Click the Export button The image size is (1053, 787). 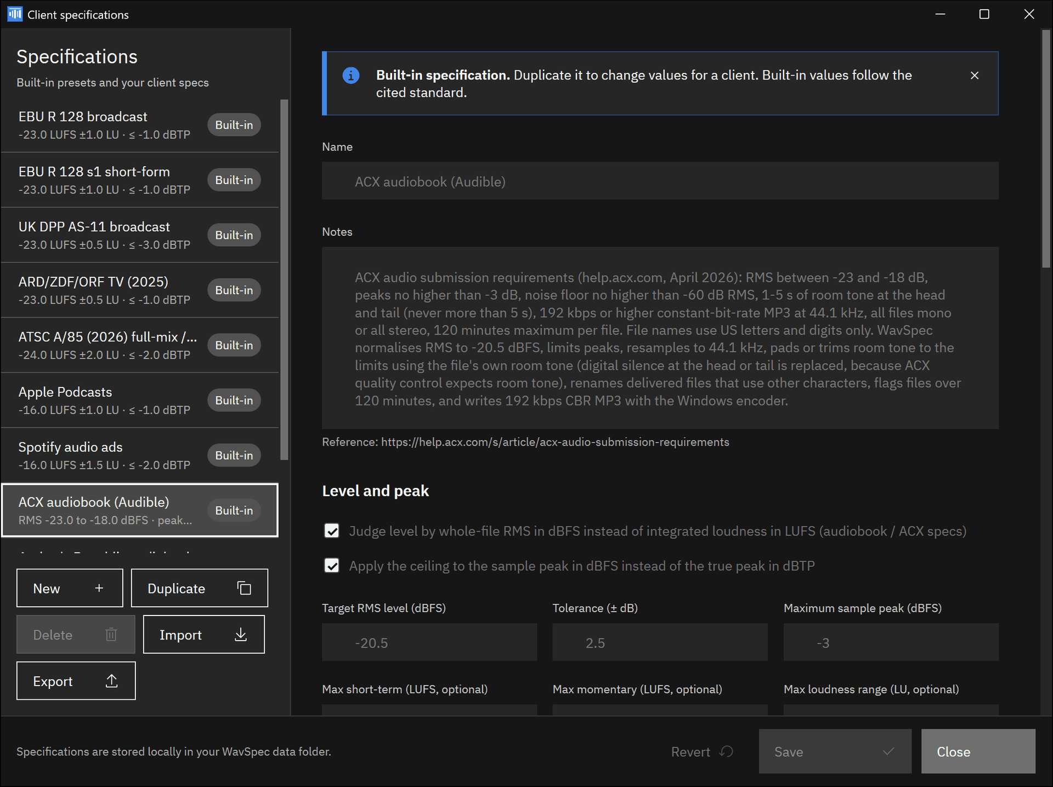[76, 681]
